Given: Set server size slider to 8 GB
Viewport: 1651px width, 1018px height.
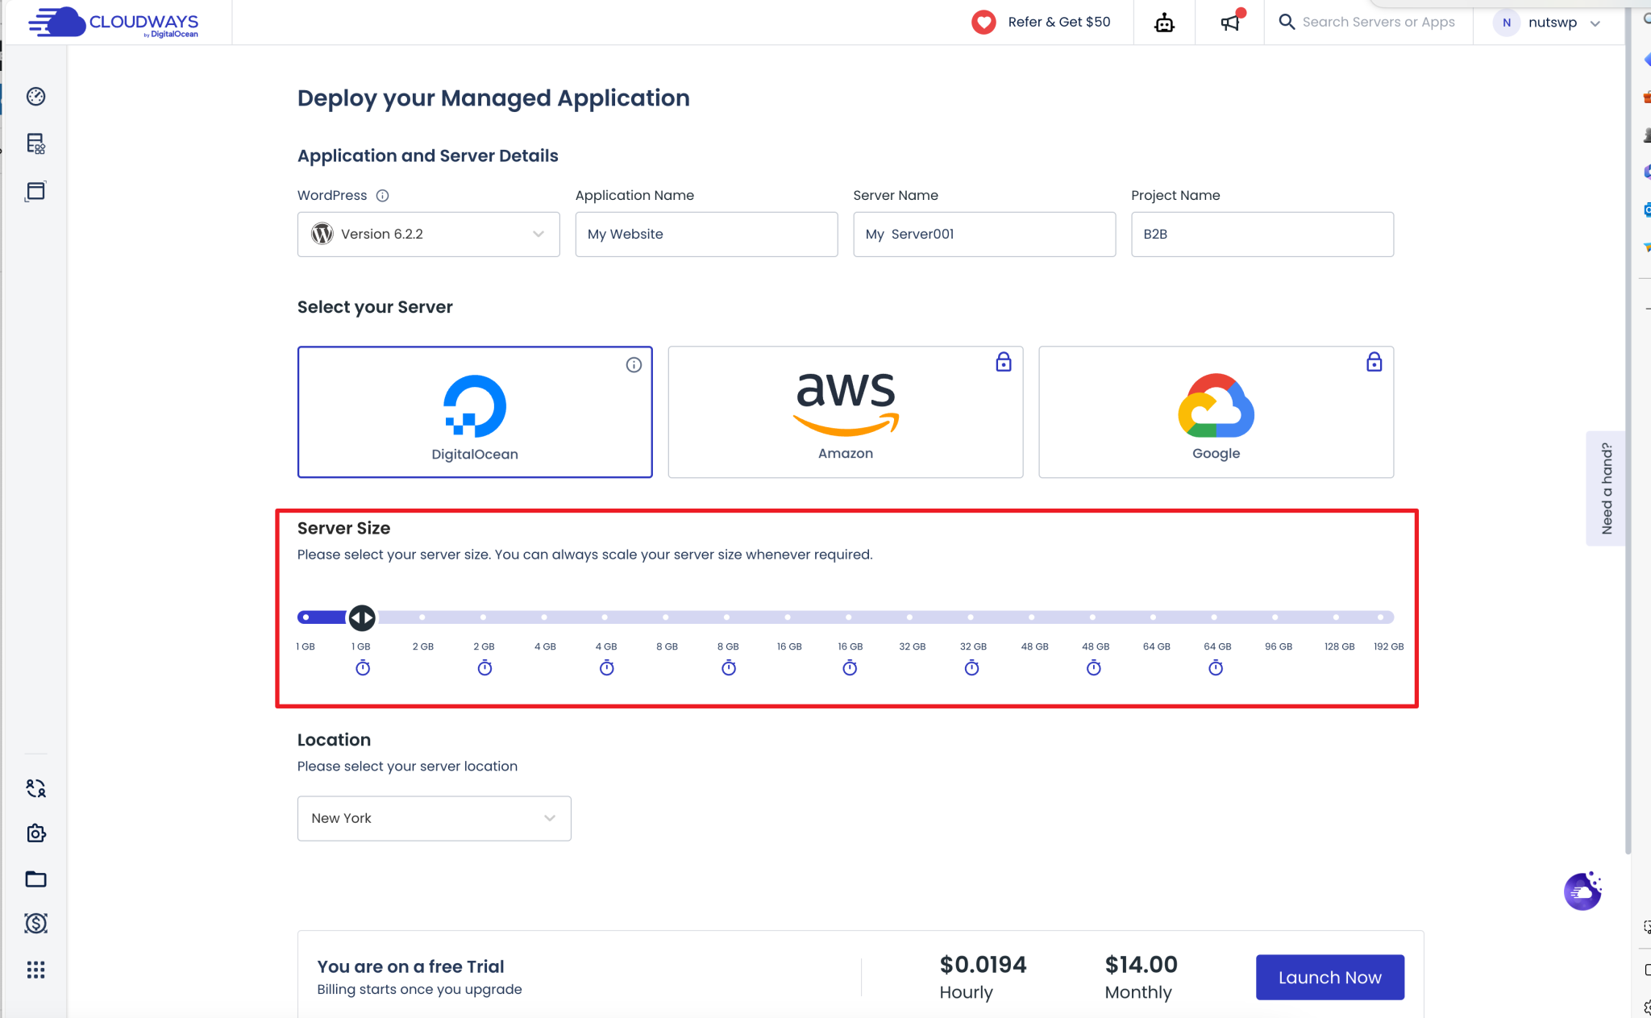Looking at the screenshot, I should pyautogui.click(x=666, y=617).
